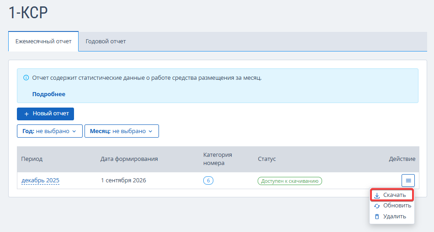Click the trash bin icon beside Удалить
434x232 pixels.
click(377, 217)
